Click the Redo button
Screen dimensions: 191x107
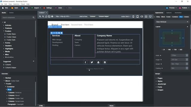click(69, 8)
